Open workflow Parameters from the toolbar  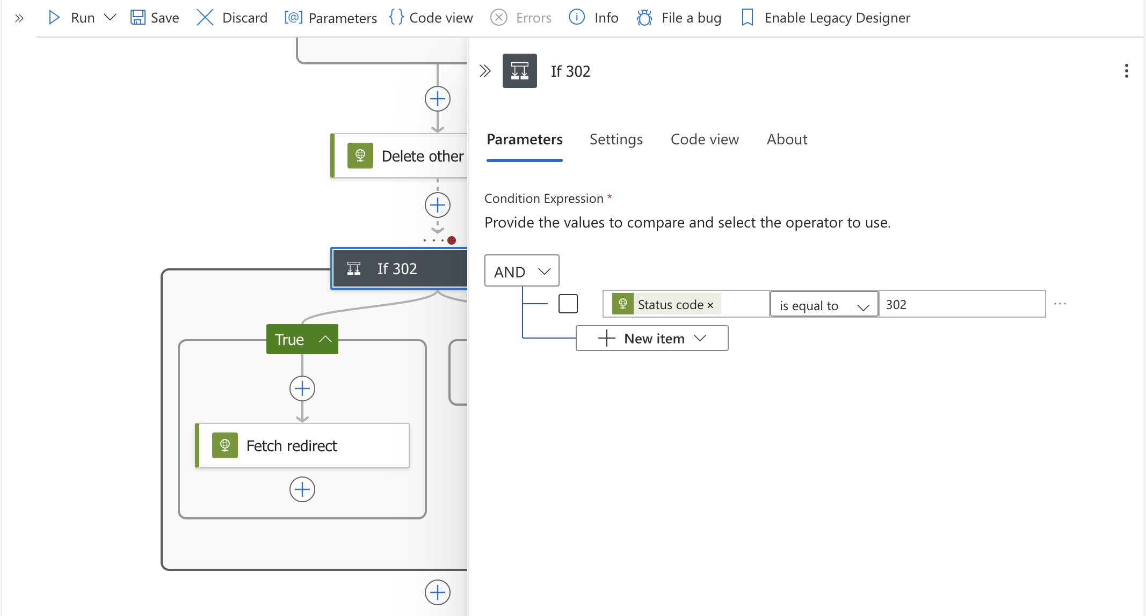331,18
